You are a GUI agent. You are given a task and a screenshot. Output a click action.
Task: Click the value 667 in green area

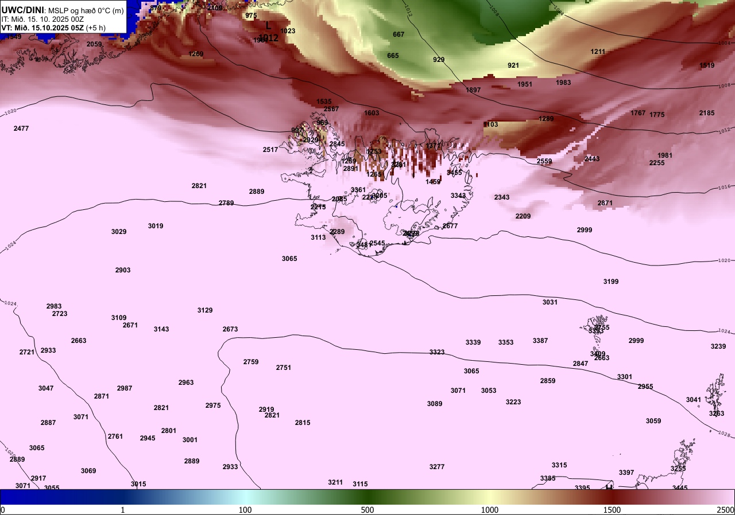click(x=399, y=34)
